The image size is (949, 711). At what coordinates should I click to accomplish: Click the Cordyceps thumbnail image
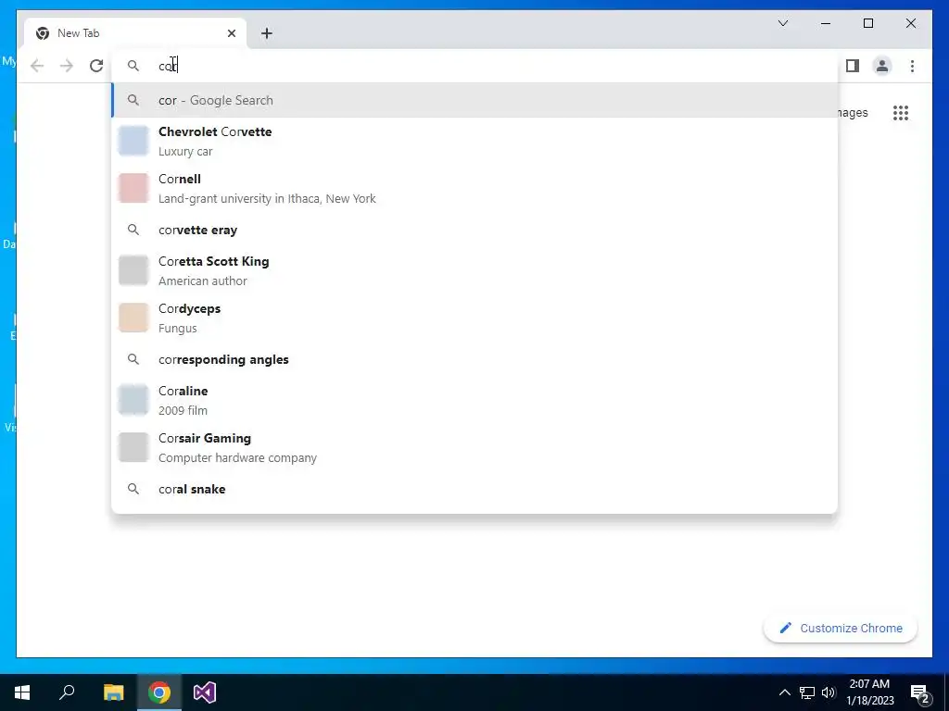(x=133, y=318)
